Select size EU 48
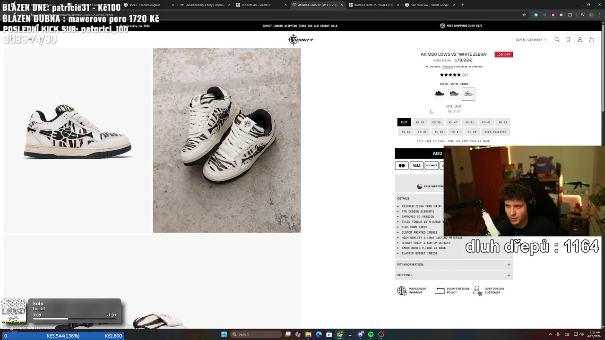 (472, 132)
